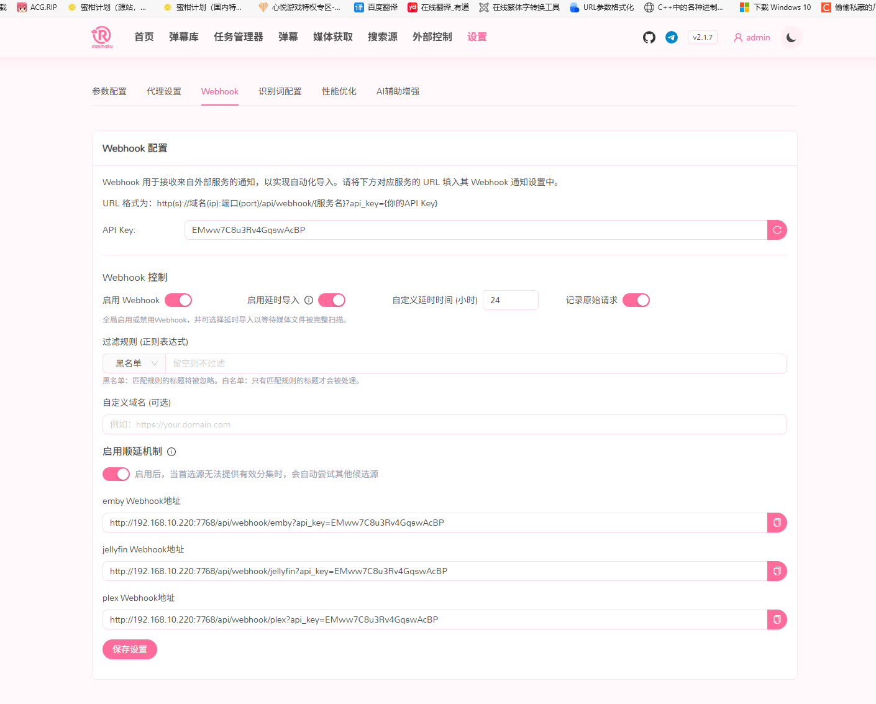Copy the jellyfin Webhook地址 using its copy icon

coord(777,571)
